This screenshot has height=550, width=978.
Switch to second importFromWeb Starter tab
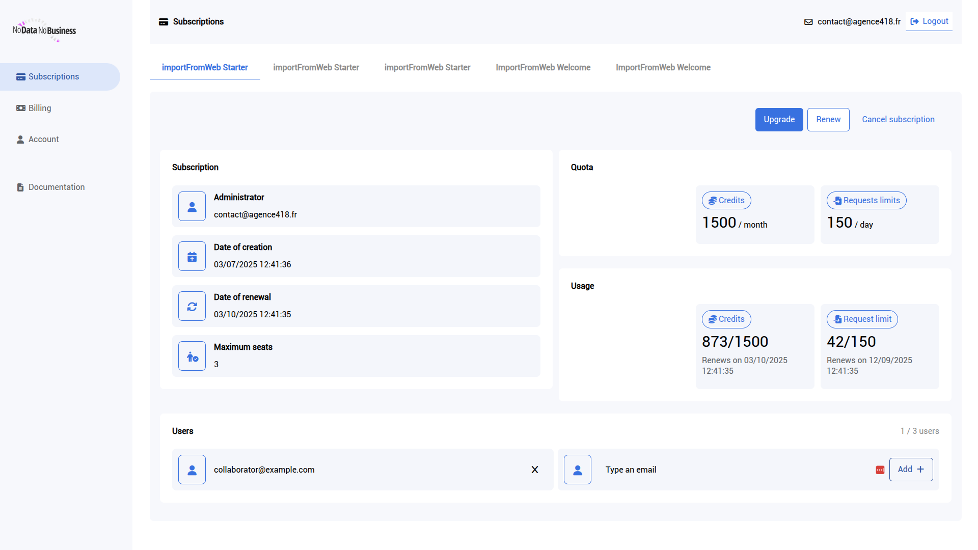coord(316,67)
